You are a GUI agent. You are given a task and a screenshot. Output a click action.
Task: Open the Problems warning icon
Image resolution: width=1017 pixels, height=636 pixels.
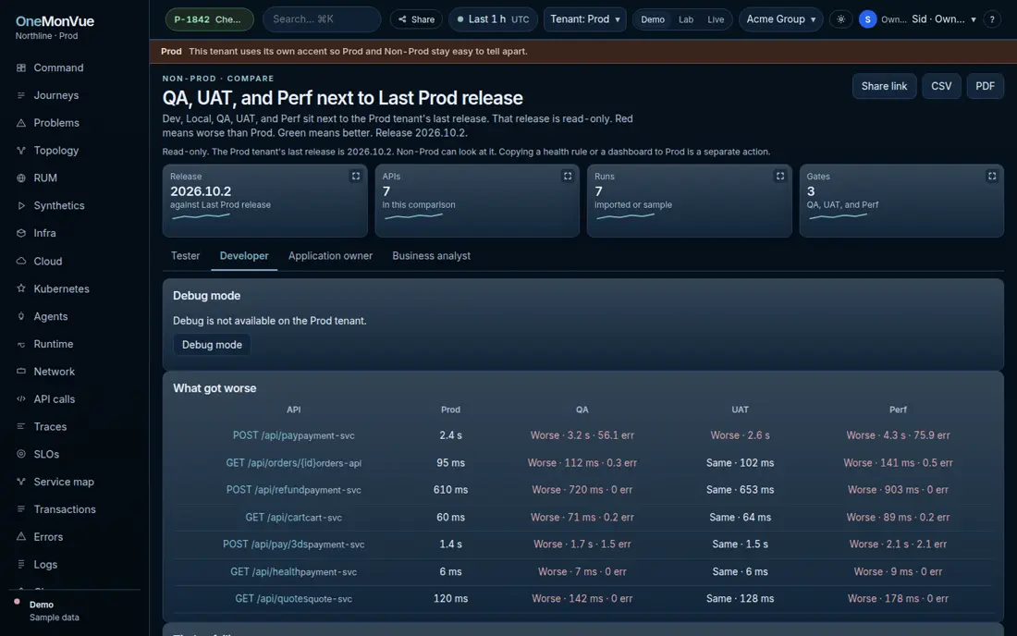click(20, 123)
